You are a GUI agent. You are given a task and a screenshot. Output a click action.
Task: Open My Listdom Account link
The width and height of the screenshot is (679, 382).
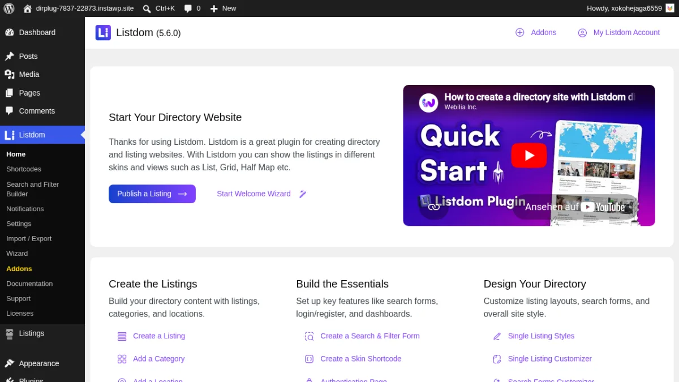click(626, 33)
